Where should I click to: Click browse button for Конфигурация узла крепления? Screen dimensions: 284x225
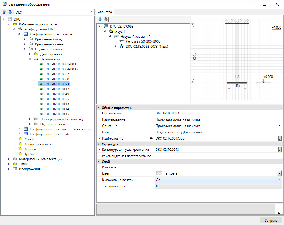[280, 149]
